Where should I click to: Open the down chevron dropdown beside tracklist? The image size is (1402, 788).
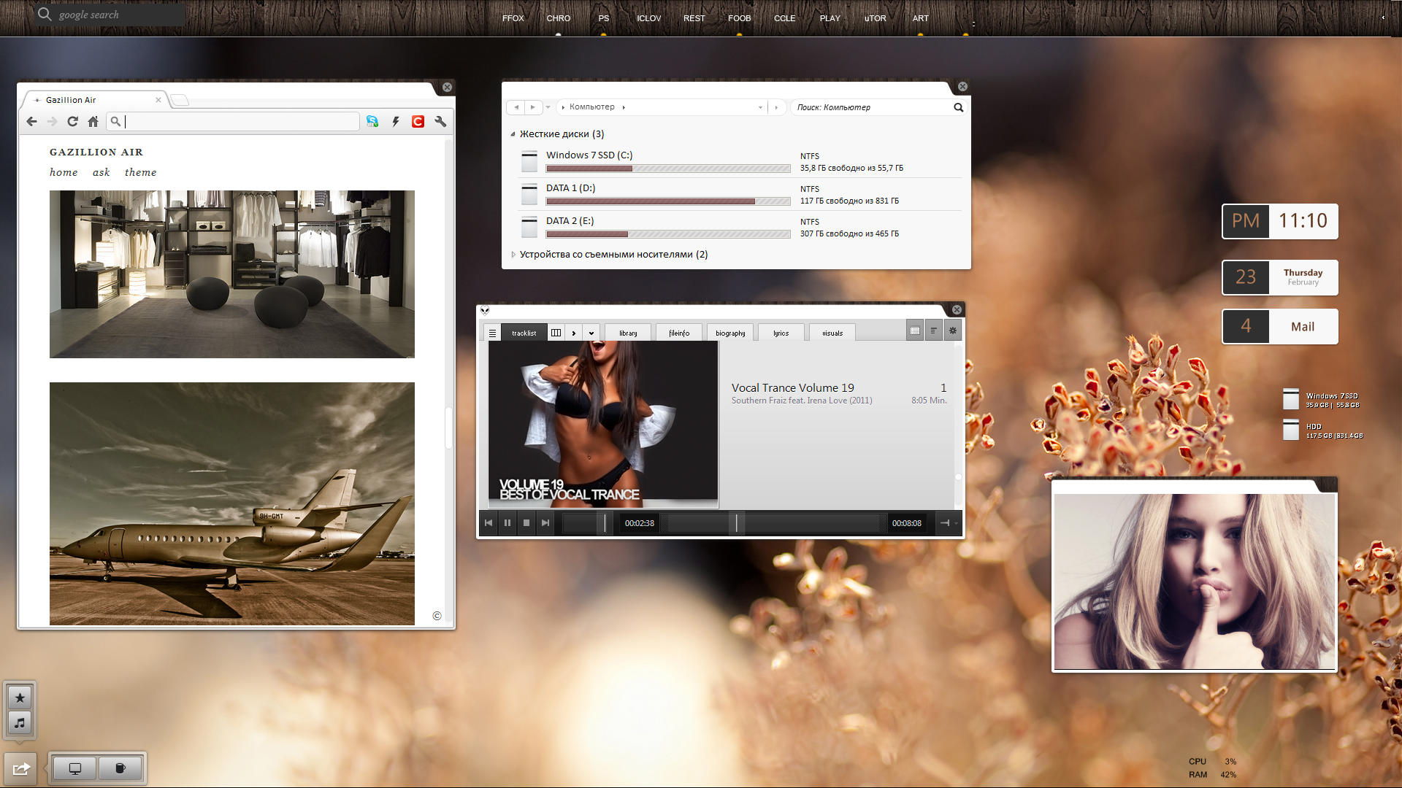591,333
